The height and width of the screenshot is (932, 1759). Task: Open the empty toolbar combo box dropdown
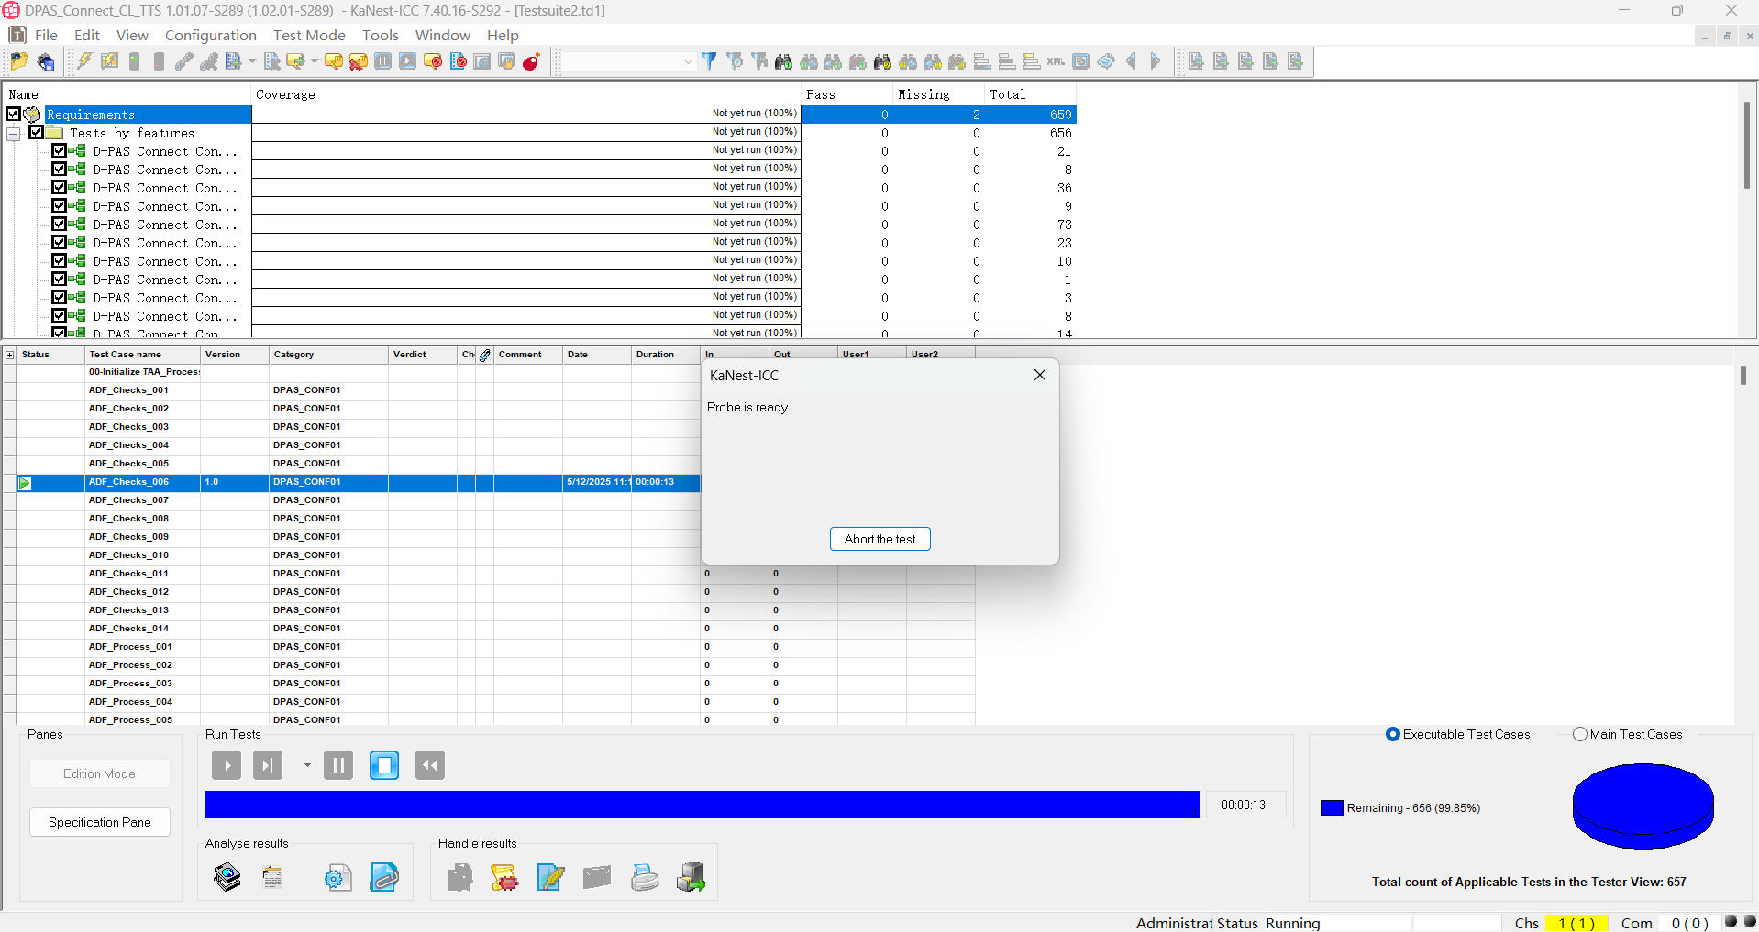pos(688,61)
